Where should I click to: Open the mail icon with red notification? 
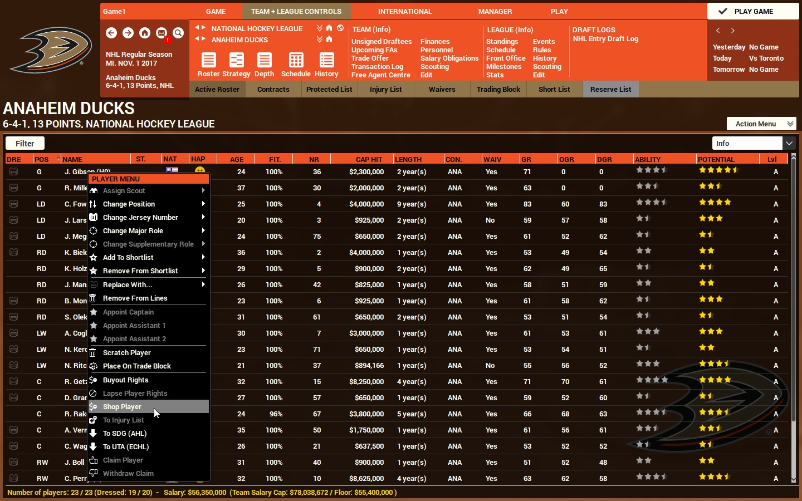tap(161, 33)
